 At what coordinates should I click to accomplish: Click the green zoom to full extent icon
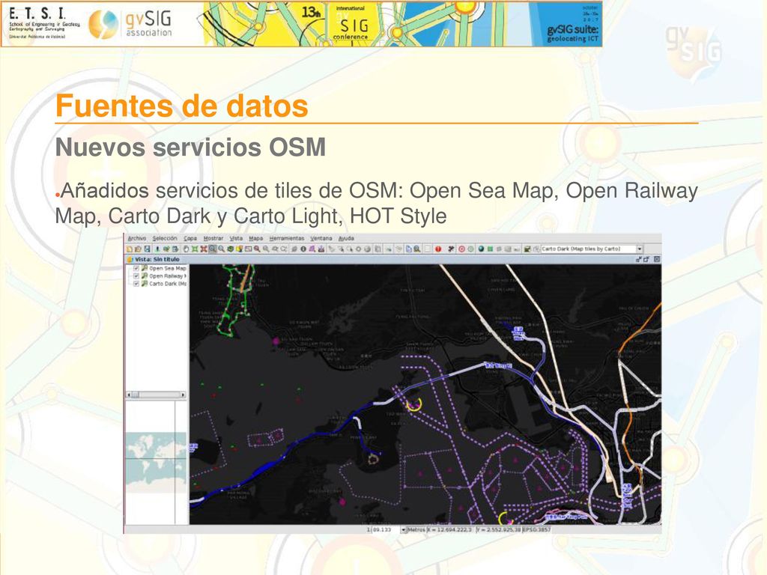coord(195,249)
